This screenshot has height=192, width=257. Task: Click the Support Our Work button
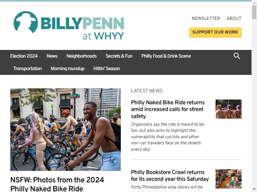[x=215, y=33]
